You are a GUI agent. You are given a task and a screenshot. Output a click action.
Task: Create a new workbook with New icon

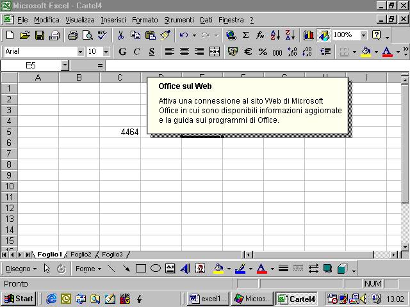pyautogui.click(x=10, y=35)
